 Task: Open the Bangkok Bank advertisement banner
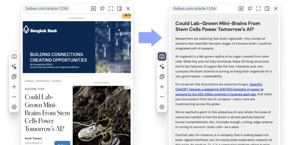point(77,47)
